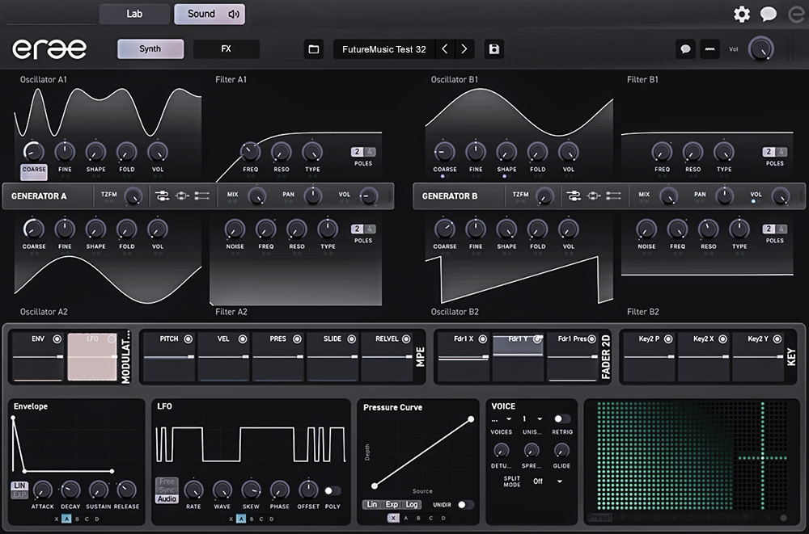This screenshot has width=809, height=534.
Task: Select middle routing icon in Generator B
Action: 593,196
